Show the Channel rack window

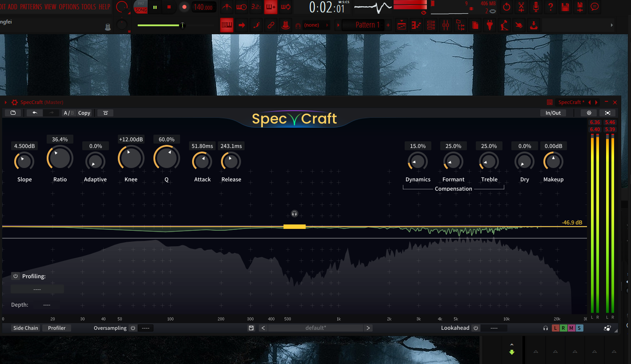(431, 25)
